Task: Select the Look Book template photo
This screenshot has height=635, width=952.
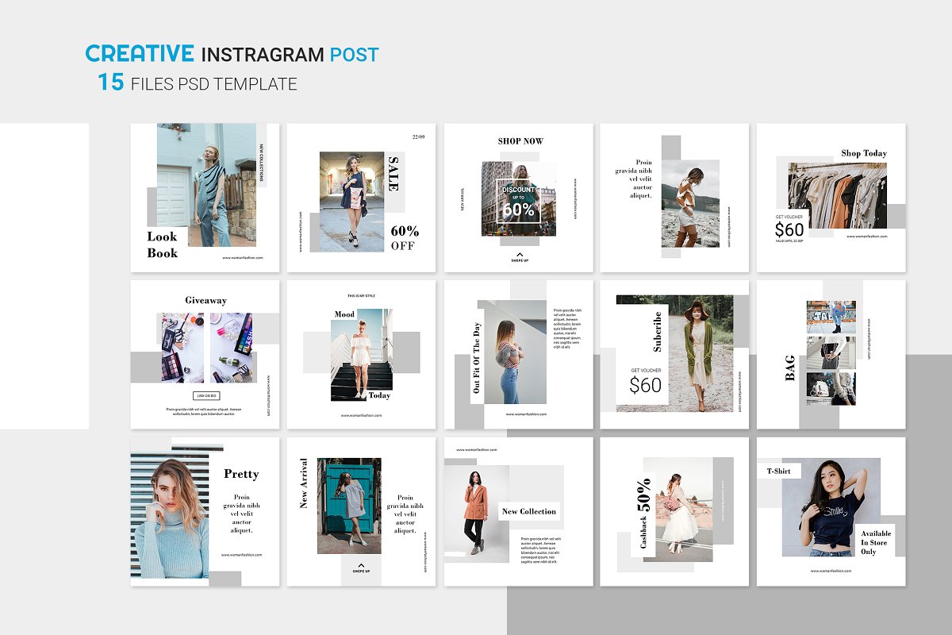Action: [206, 184]
